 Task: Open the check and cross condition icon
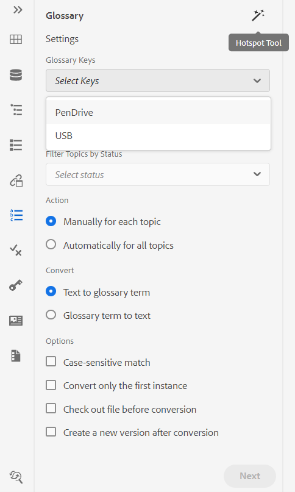tap(16, 251)
